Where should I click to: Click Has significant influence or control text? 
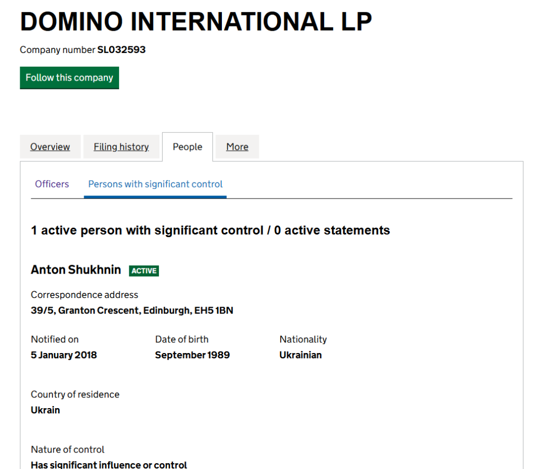[x=109, y=465]
